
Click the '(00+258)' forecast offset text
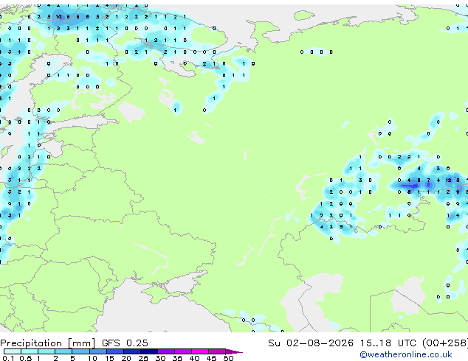(x=445, y=343)
